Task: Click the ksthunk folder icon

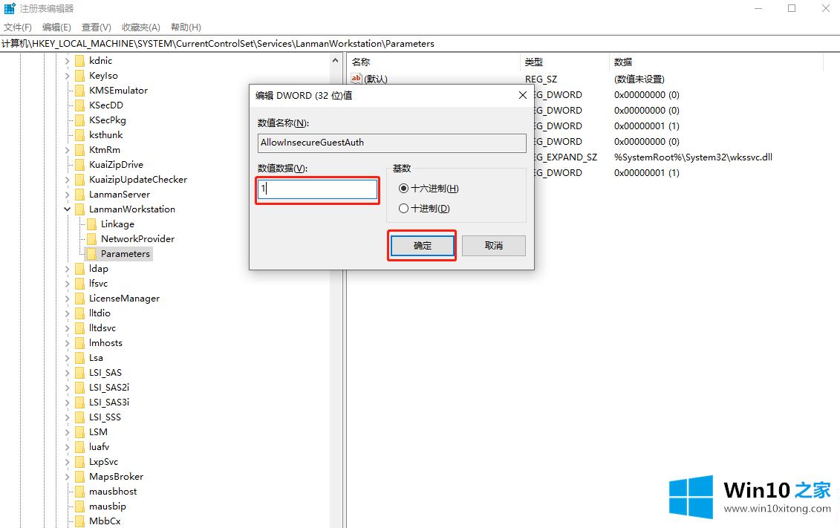Action: [x=79, y=135]
